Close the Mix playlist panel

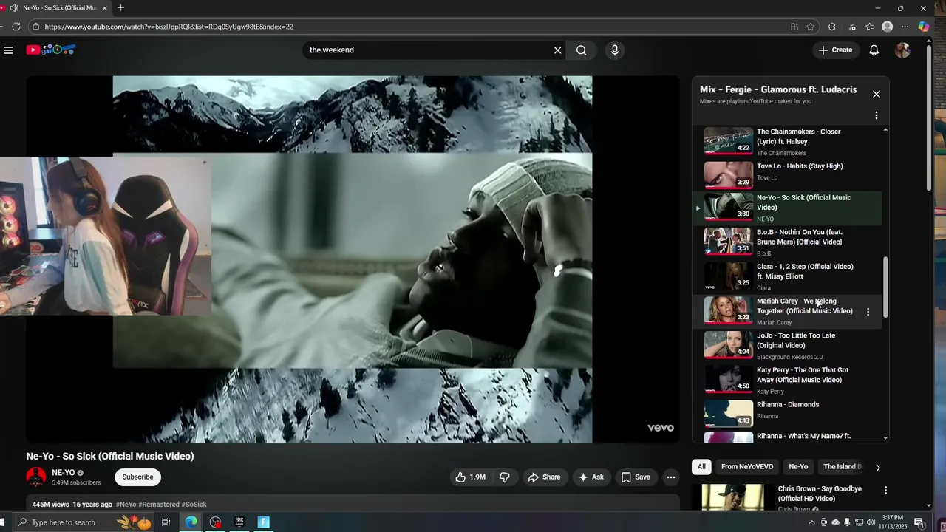coord(877,94)
